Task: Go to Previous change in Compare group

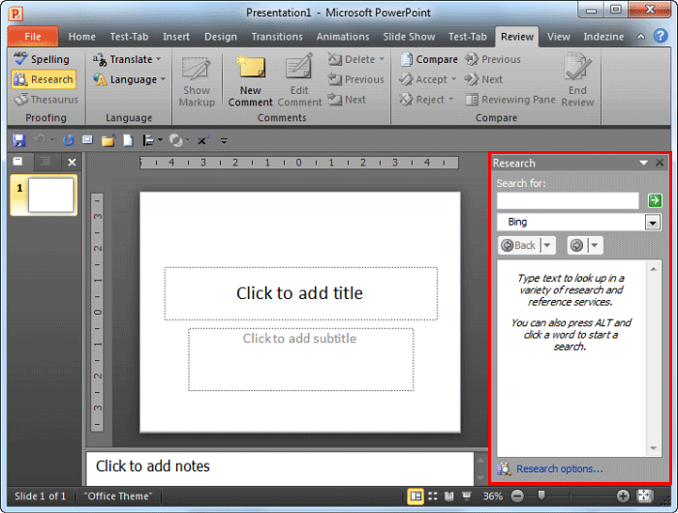Action: [493, 59]
